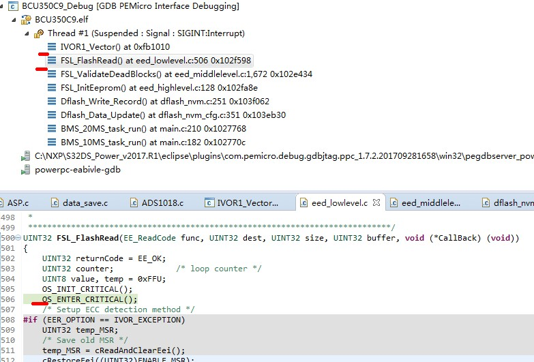Click the powerpc-eabivle-gdb process icon

[25, 170]
